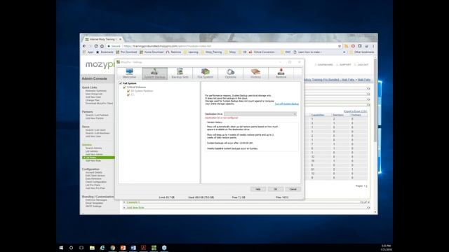
Task: Reload the page in Chrome
Action: tap(96, 46)
